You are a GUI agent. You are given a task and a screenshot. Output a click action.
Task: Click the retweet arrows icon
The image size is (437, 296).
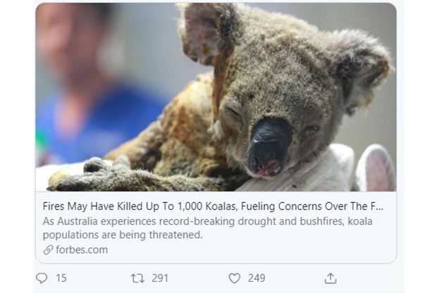(137, 278)
